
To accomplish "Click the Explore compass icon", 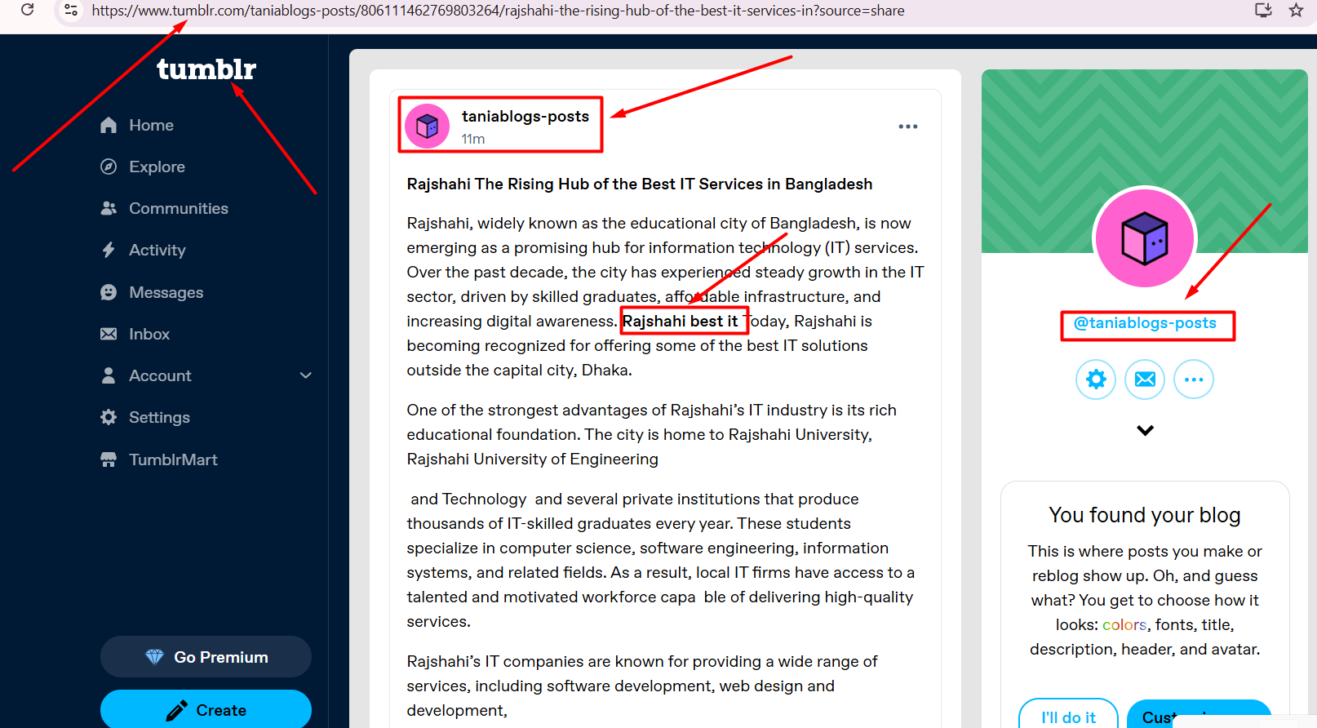I will pyautogui.click(x=109, y=166).
